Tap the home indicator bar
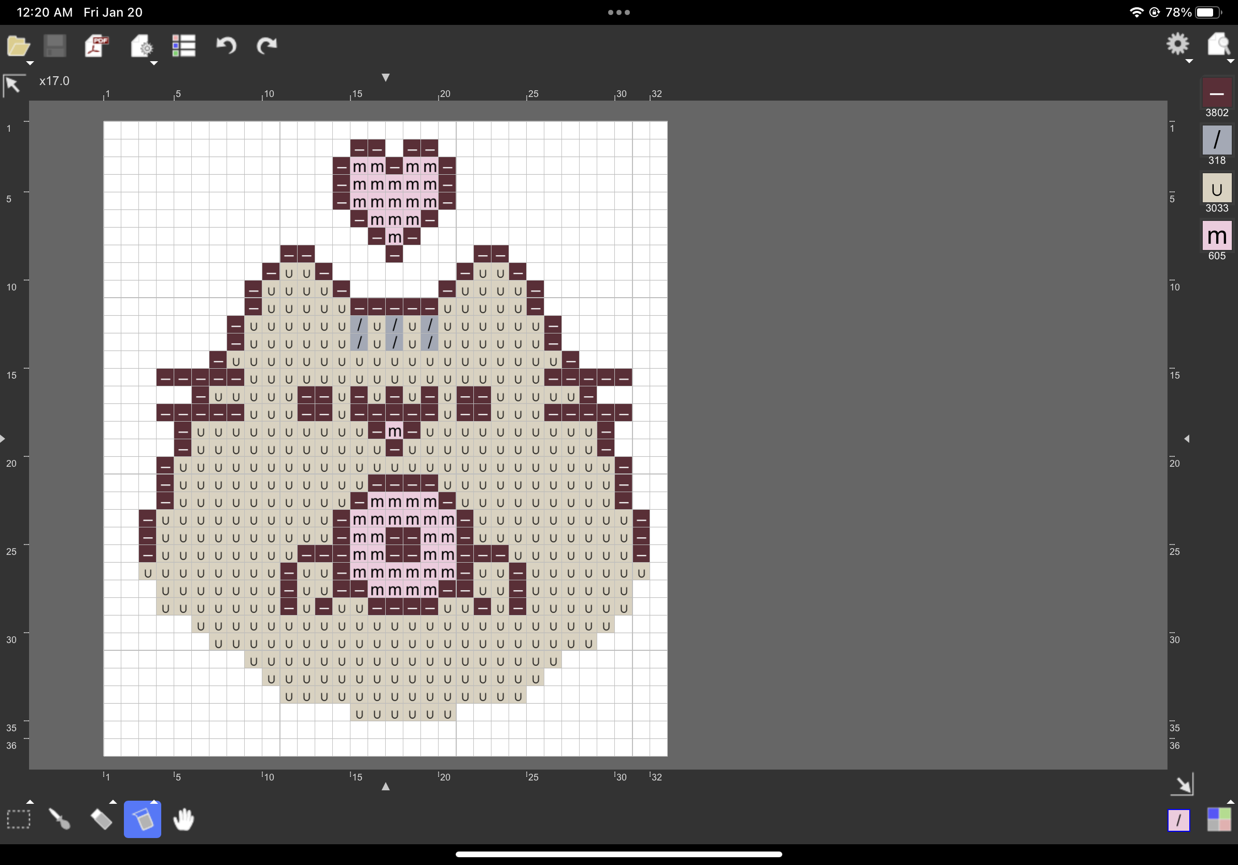 tap(619, 854)
